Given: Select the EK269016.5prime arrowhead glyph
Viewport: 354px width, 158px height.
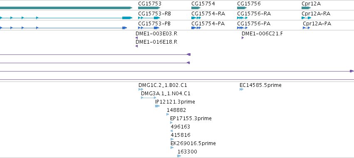Looking at the screenshot, I should [x=172, y=148].
